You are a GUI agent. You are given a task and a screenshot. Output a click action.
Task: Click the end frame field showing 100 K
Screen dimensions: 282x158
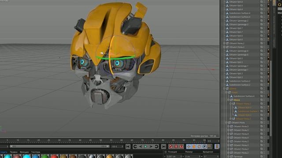117,147
